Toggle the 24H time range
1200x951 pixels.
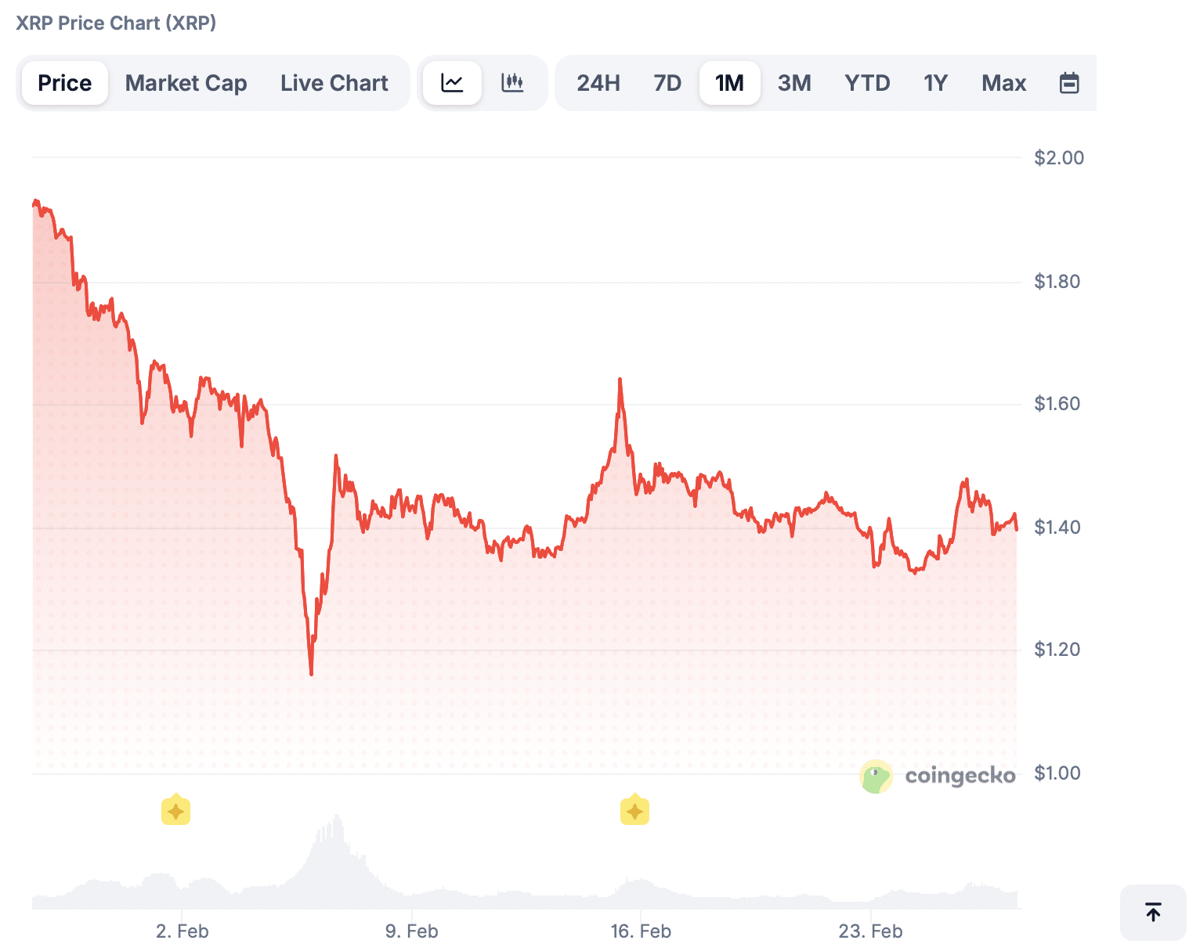[x=598, y=82]
